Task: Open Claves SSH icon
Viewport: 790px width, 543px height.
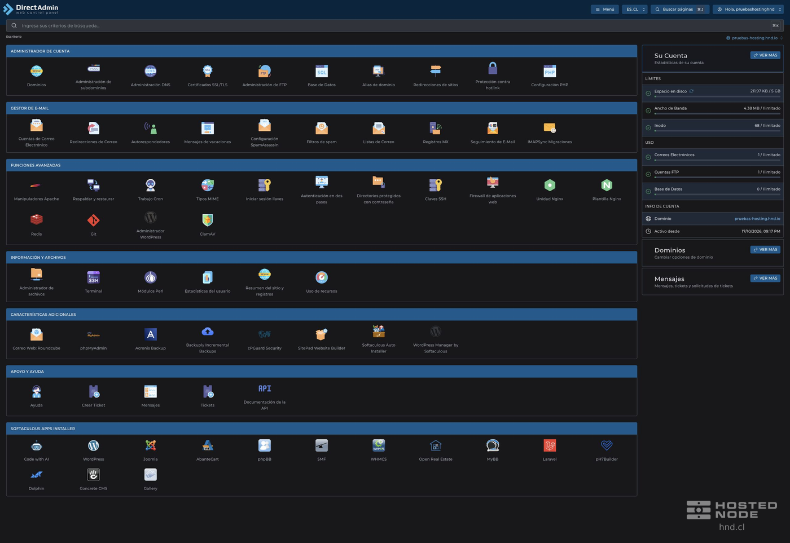Action: click(435, 185)
